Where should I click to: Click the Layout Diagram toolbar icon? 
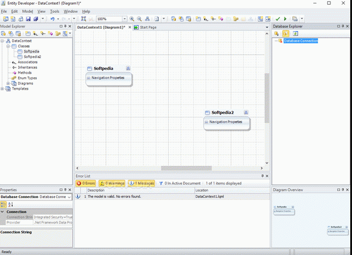147,19
